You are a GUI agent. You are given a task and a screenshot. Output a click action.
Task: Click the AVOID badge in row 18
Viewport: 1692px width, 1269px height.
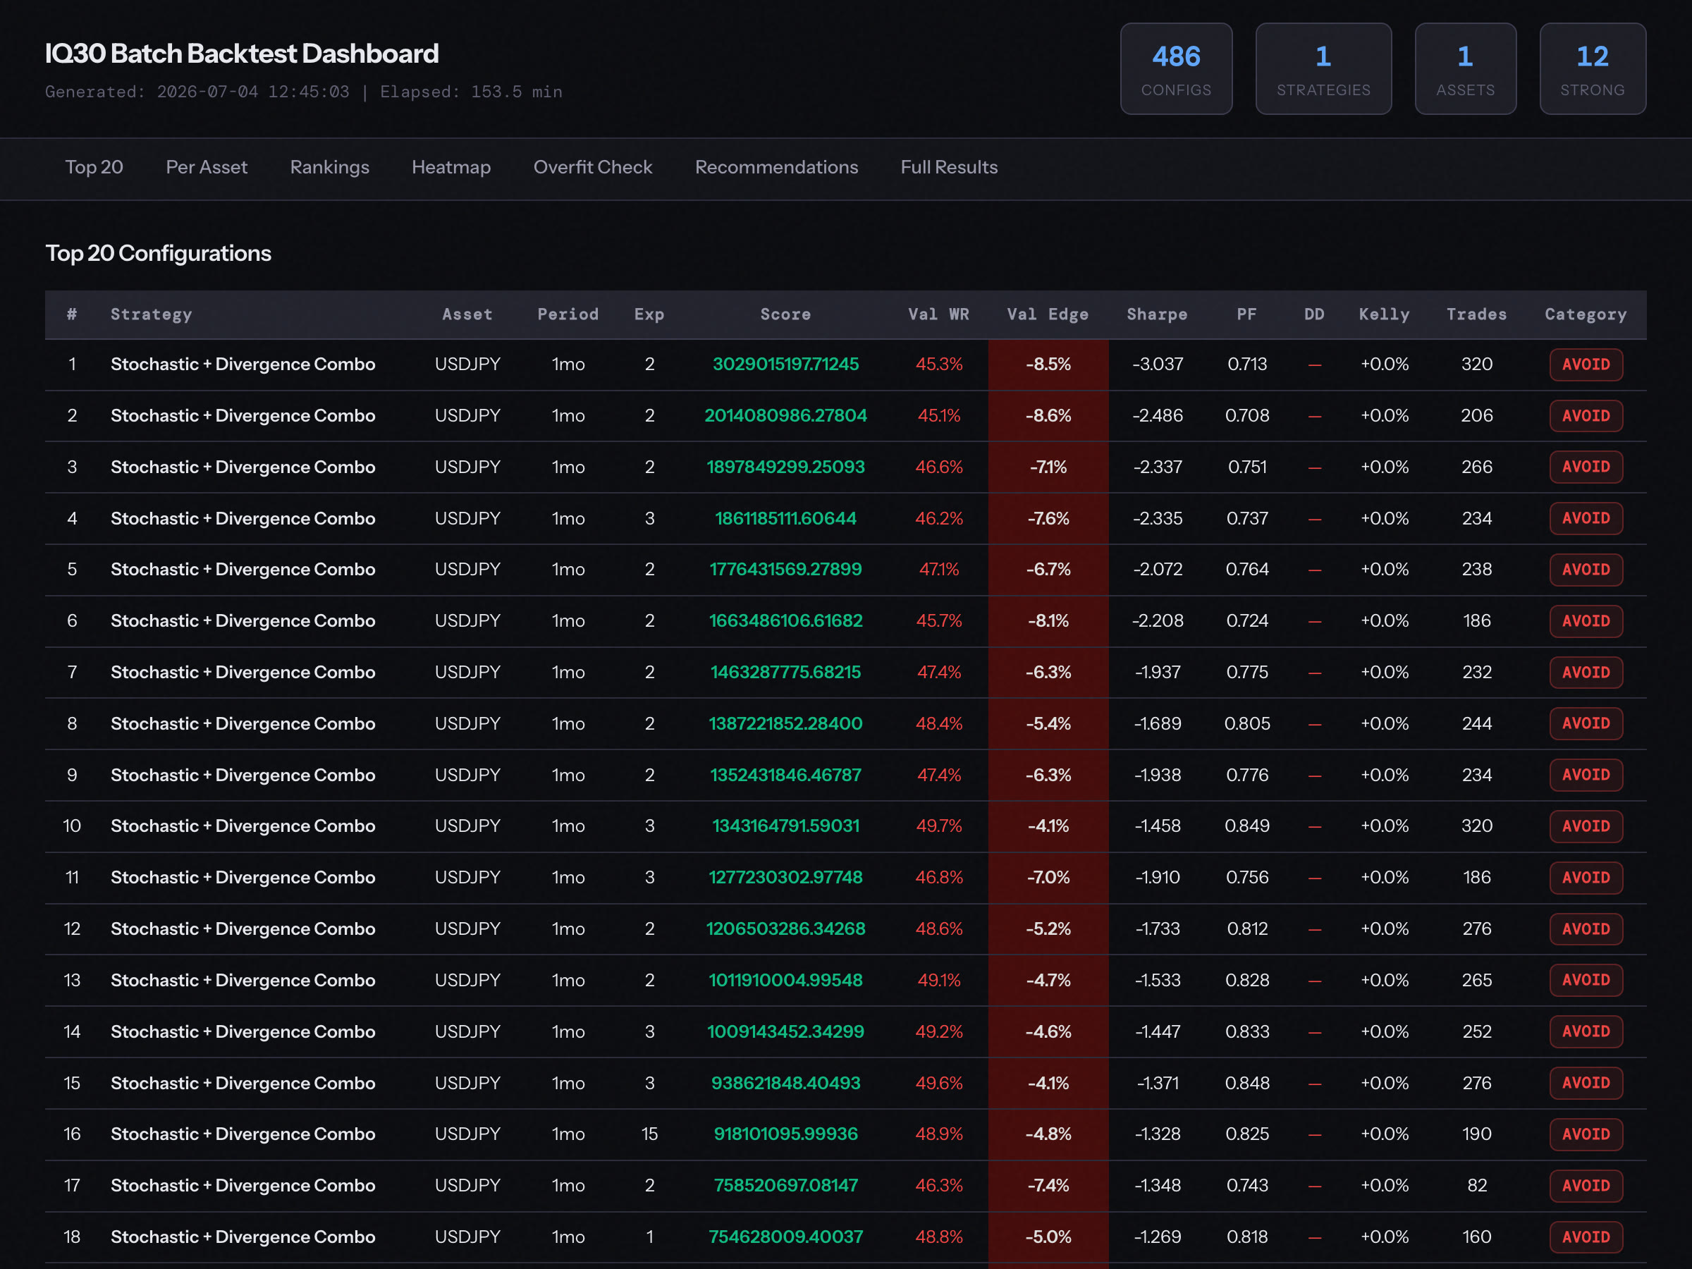click(x=1586, y=1238)
